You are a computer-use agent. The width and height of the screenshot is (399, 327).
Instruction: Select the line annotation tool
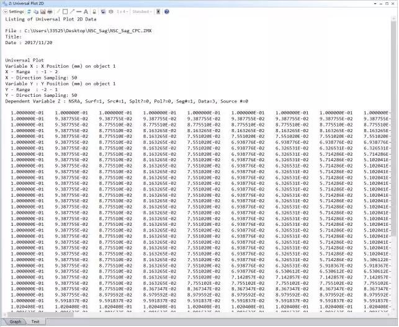79,12
